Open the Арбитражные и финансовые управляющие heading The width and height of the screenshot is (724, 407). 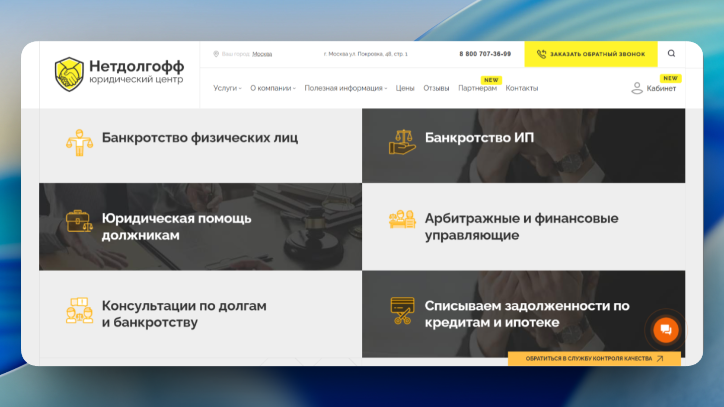pyautogui.click(x=521, y=227)
